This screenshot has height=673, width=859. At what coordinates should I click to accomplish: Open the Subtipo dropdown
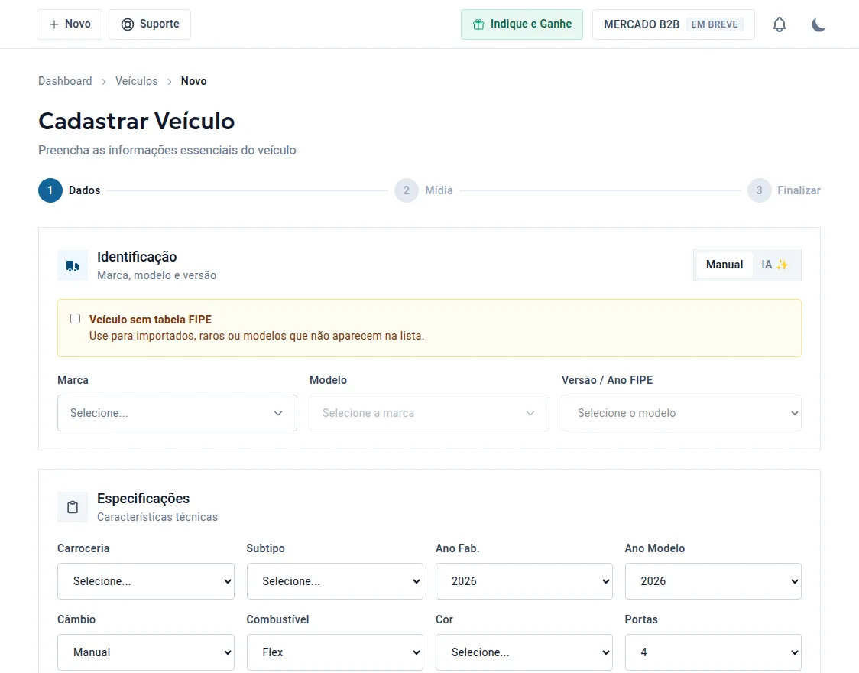coord(335,581)
